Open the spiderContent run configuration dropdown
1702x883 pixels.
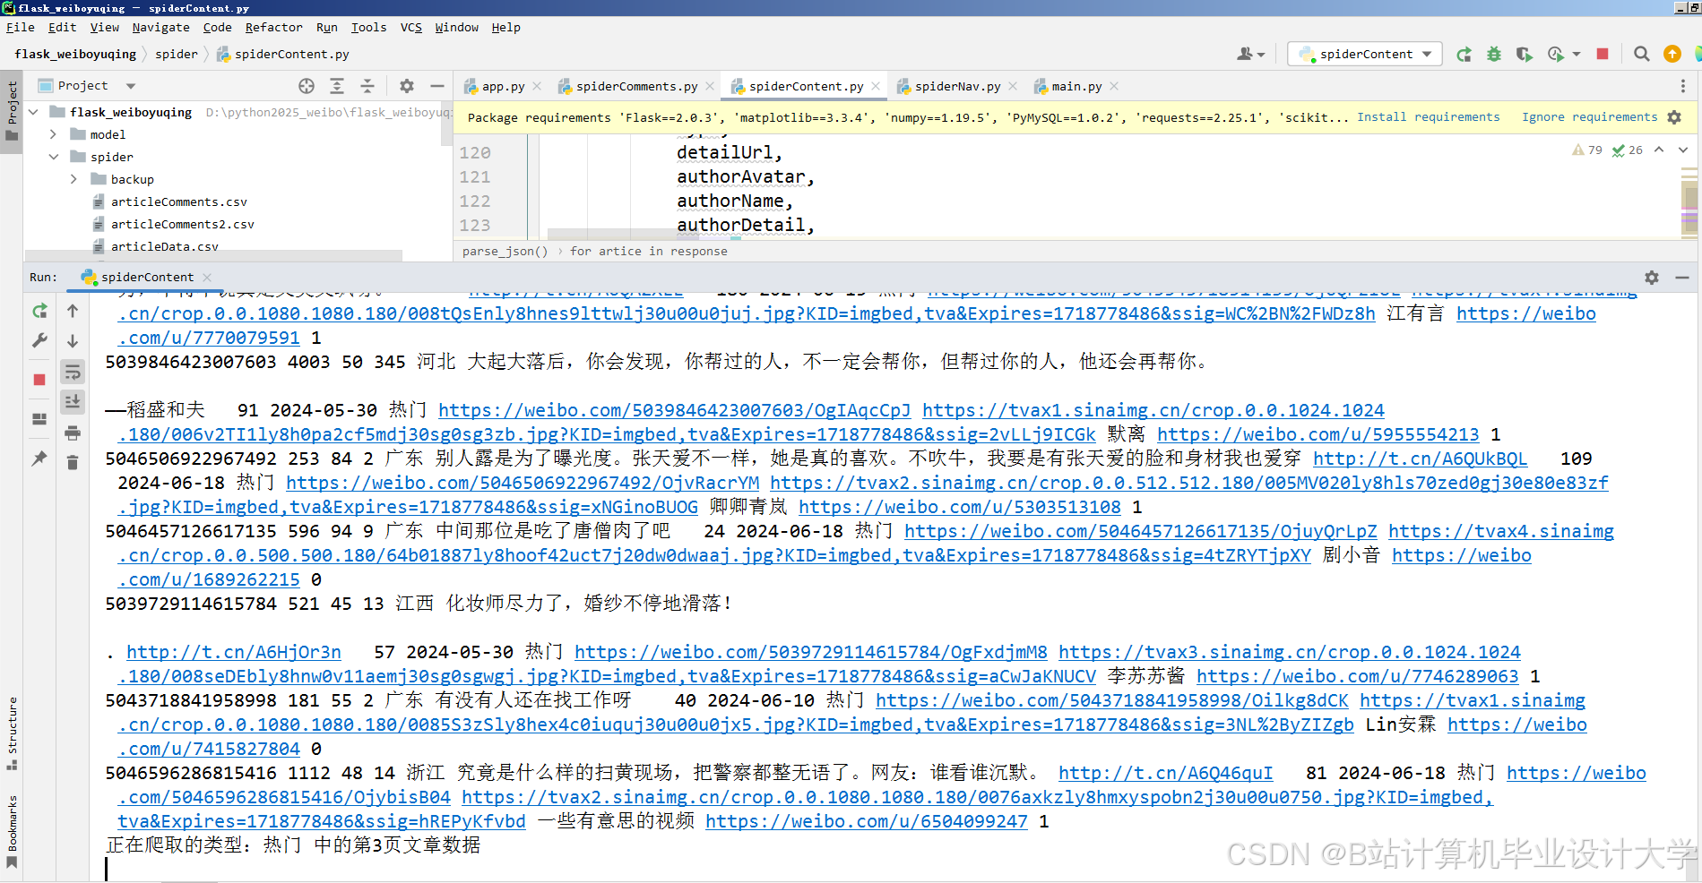coord(1363,54)
